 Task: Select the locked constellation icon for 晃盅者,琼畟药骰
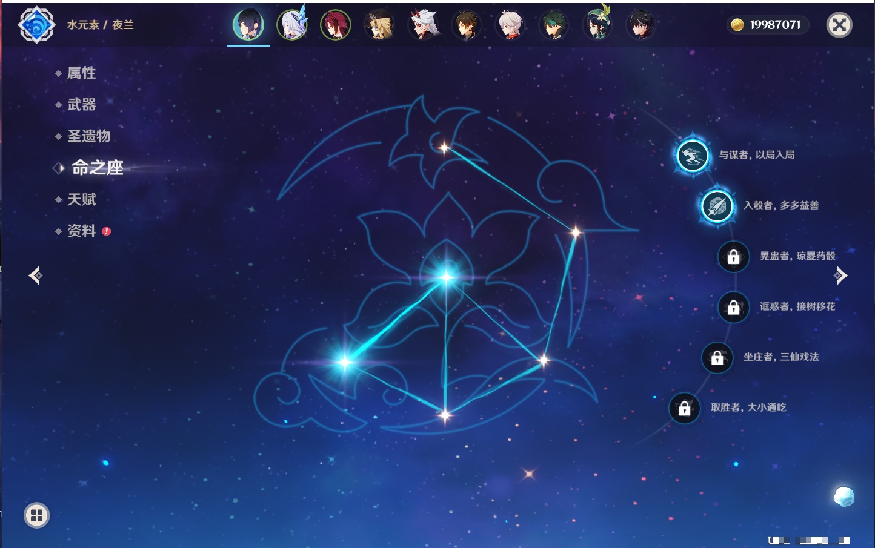click(733, 257)
